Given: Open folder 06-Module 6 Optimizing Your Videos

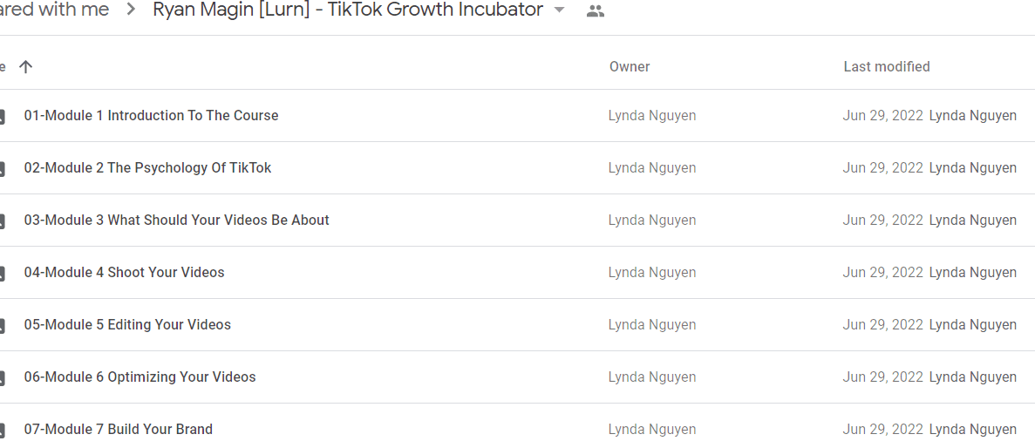Looking at the screenshot, I should pos(140,377).
